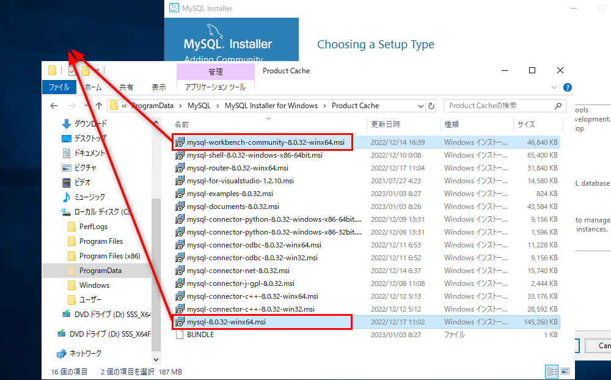Expand breadcrumb arrow after MySQL Installer for Windows
Image resolution: width=611 pixels, height=380 pixels.
pyautogui.click(x=324, y=106)
